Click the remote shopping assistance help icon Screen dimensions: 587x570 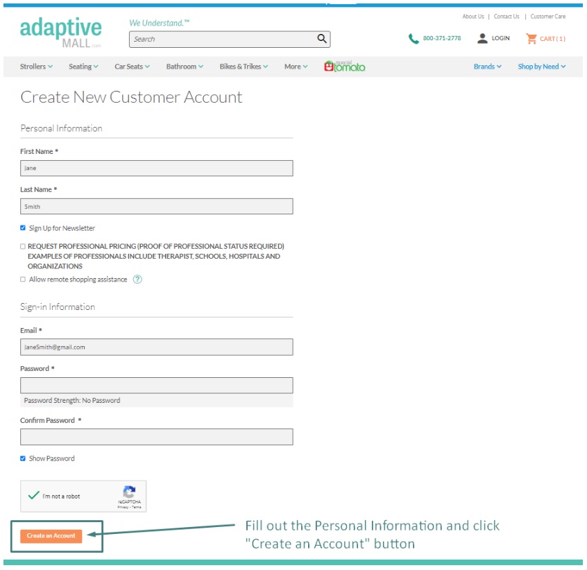(137, 279)
